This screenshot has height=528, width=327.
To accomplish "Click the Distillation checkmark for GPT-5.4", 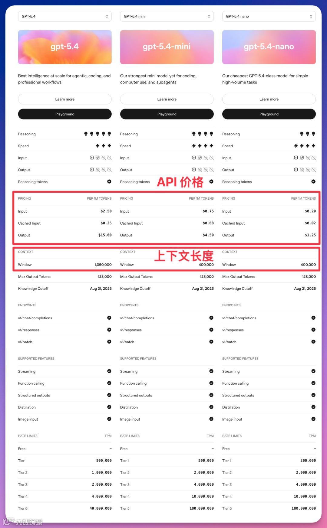I will 109,407.
